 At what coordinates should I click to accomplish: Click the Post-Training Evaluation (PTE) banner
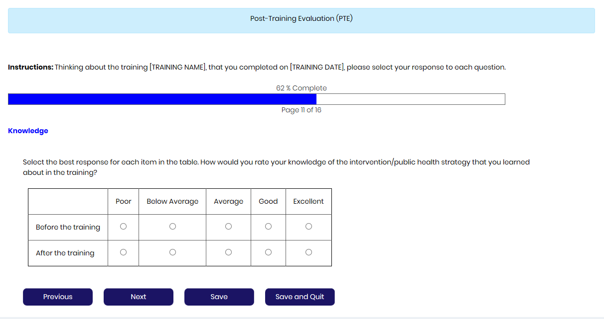pyautogui.click(x=301, y=19)
